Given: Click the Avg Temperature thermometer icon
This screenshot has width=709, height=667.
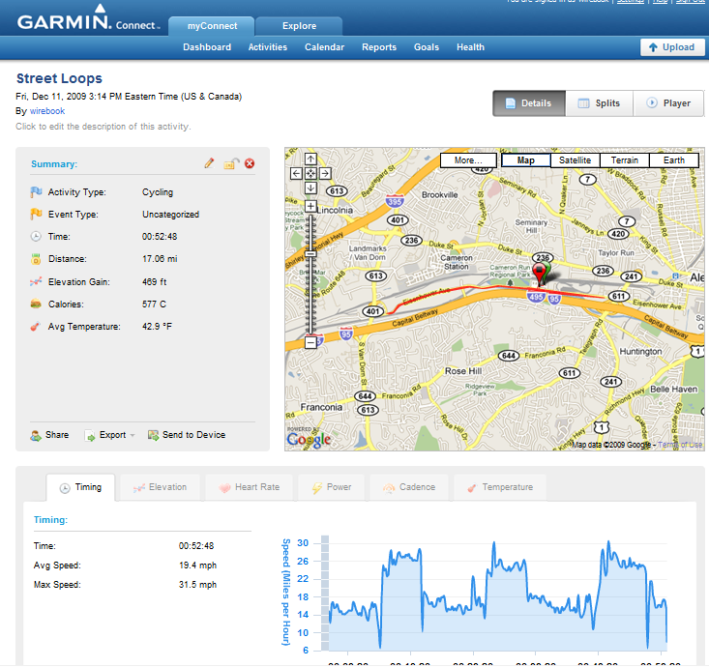Looking at the screenshot, I should click(36, 327).
